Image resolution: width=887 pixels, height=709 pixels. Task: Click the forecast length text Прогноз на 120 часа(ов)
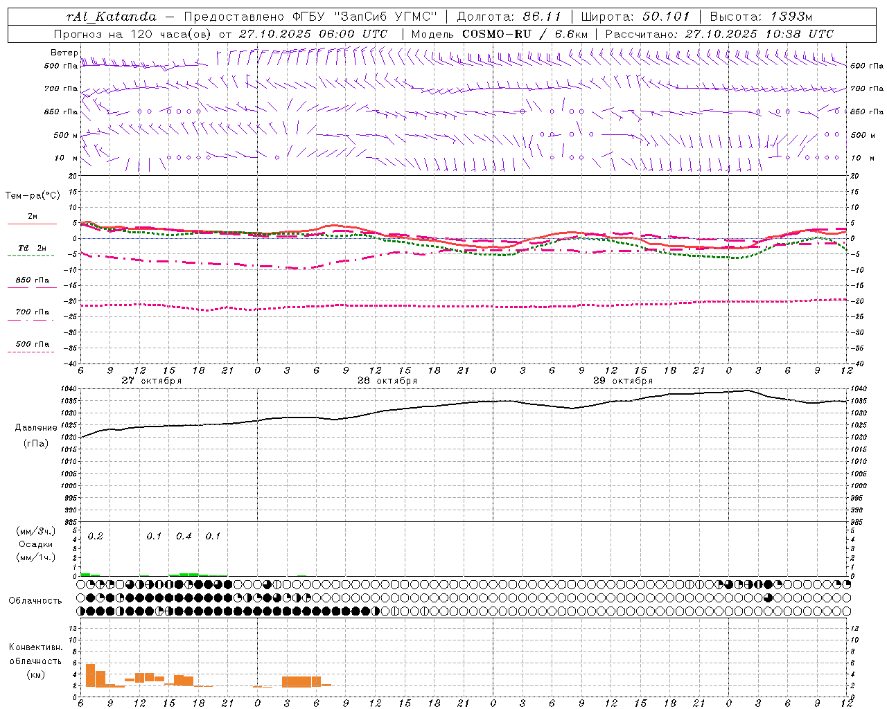134,34
